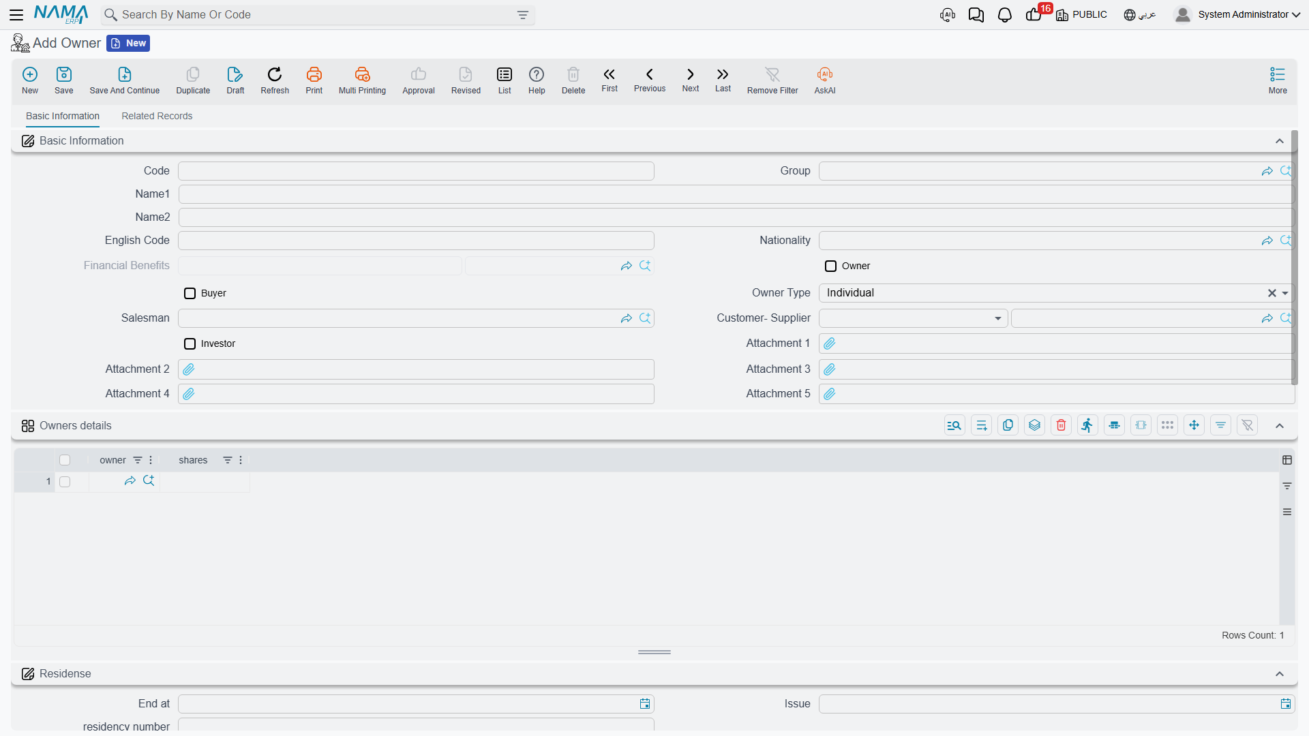This screenshot has width=1309, height=736.
Task: Go to the First record
Action: [610, 80]
